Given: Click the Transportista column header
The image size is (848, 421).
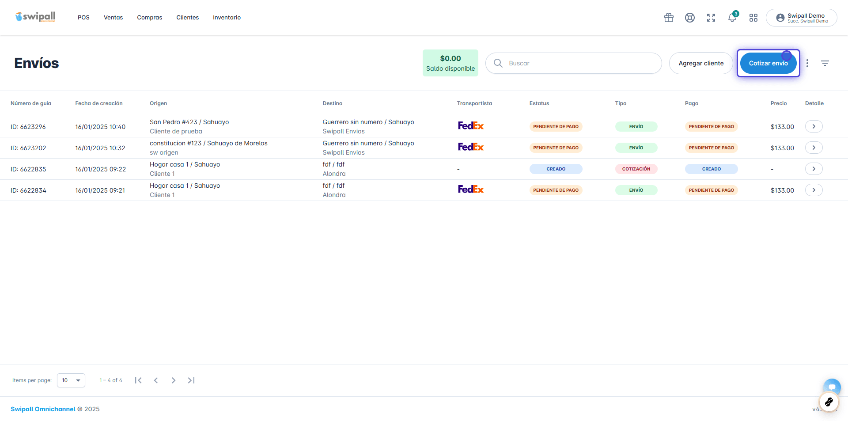Looking at the screenshot, I should click(x=474, y=103).
